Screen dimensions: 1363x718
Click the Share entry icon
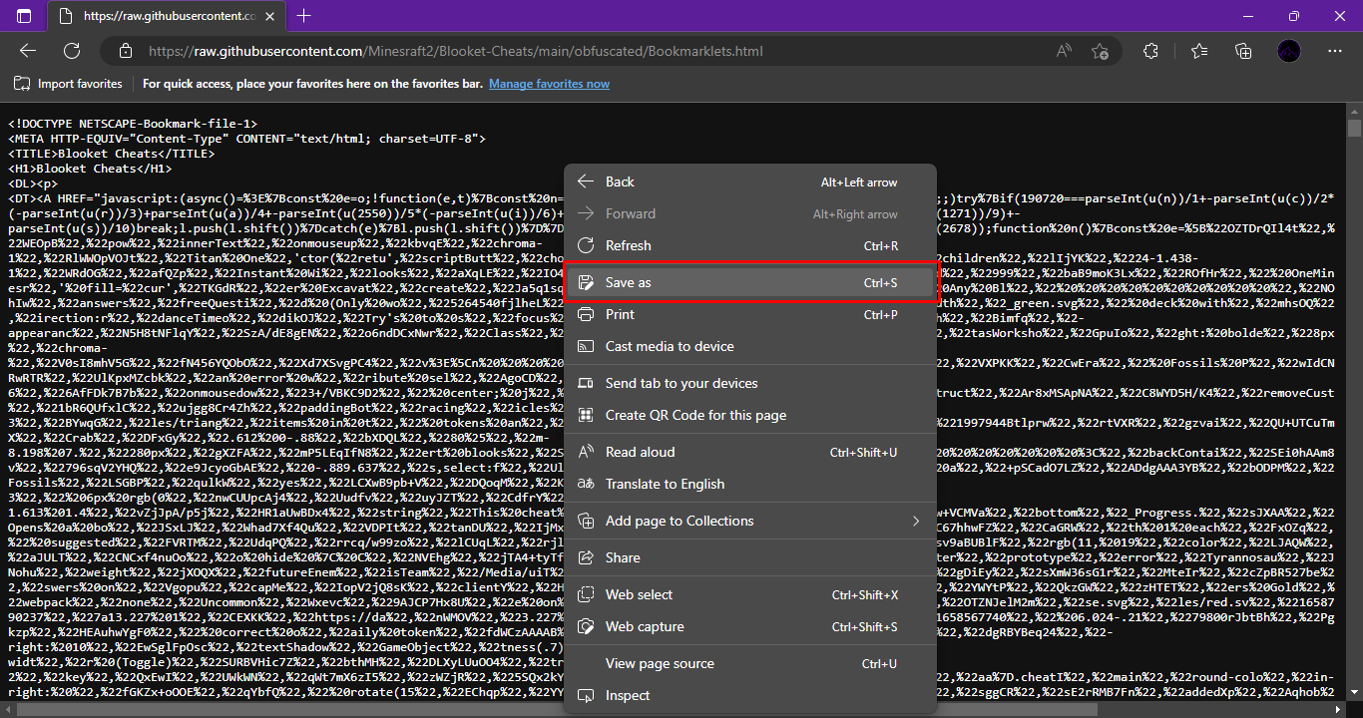(587, 557)
